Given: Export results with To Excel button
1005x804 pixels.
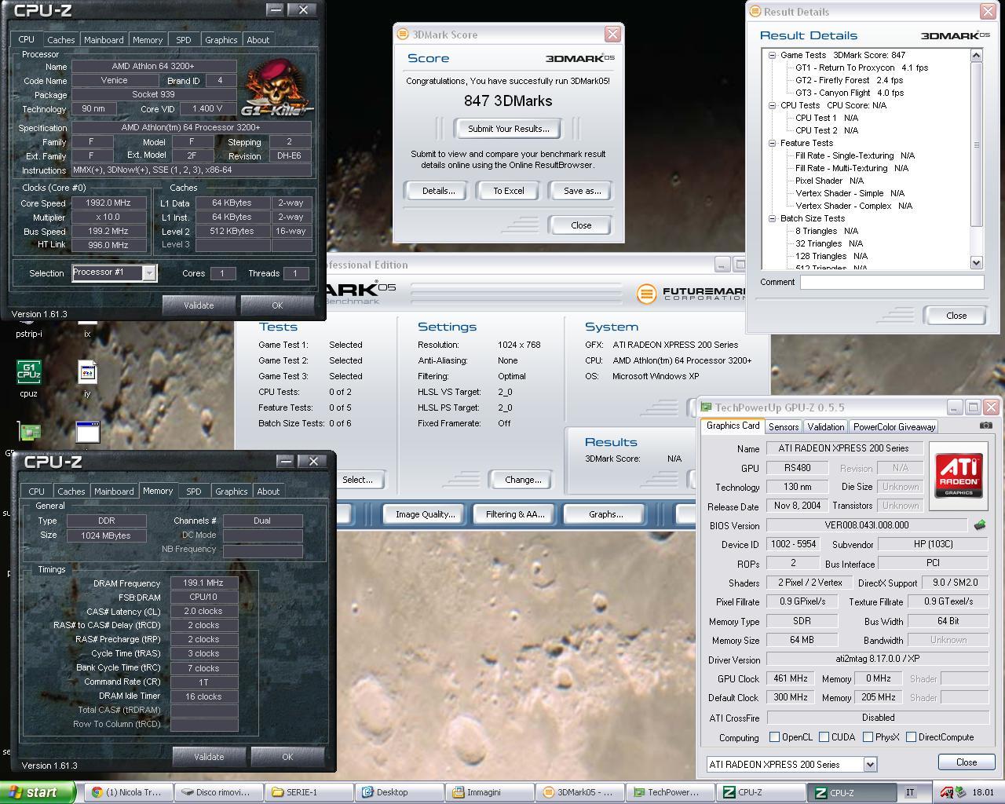Looking at the screenshot, I should (x=508, y=191).
